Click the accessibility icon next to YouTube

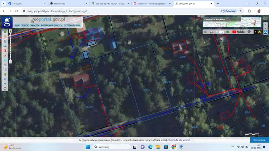tap(249, 32)
